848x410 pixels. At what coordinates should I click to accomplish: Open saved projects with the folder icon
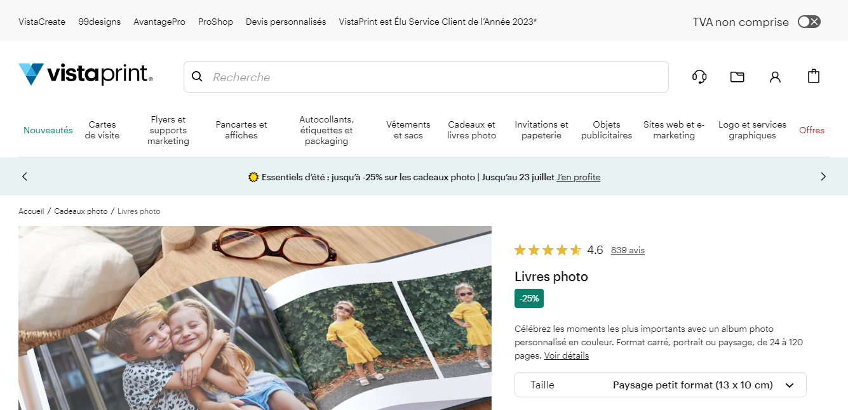[737, 76]
